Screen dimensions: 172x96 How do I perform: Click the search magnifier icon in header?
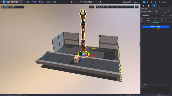[x=152, y=2]
